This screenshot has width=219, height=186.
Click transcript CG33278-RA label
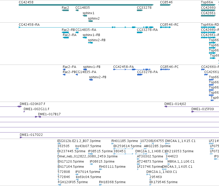tap(147, 30)
